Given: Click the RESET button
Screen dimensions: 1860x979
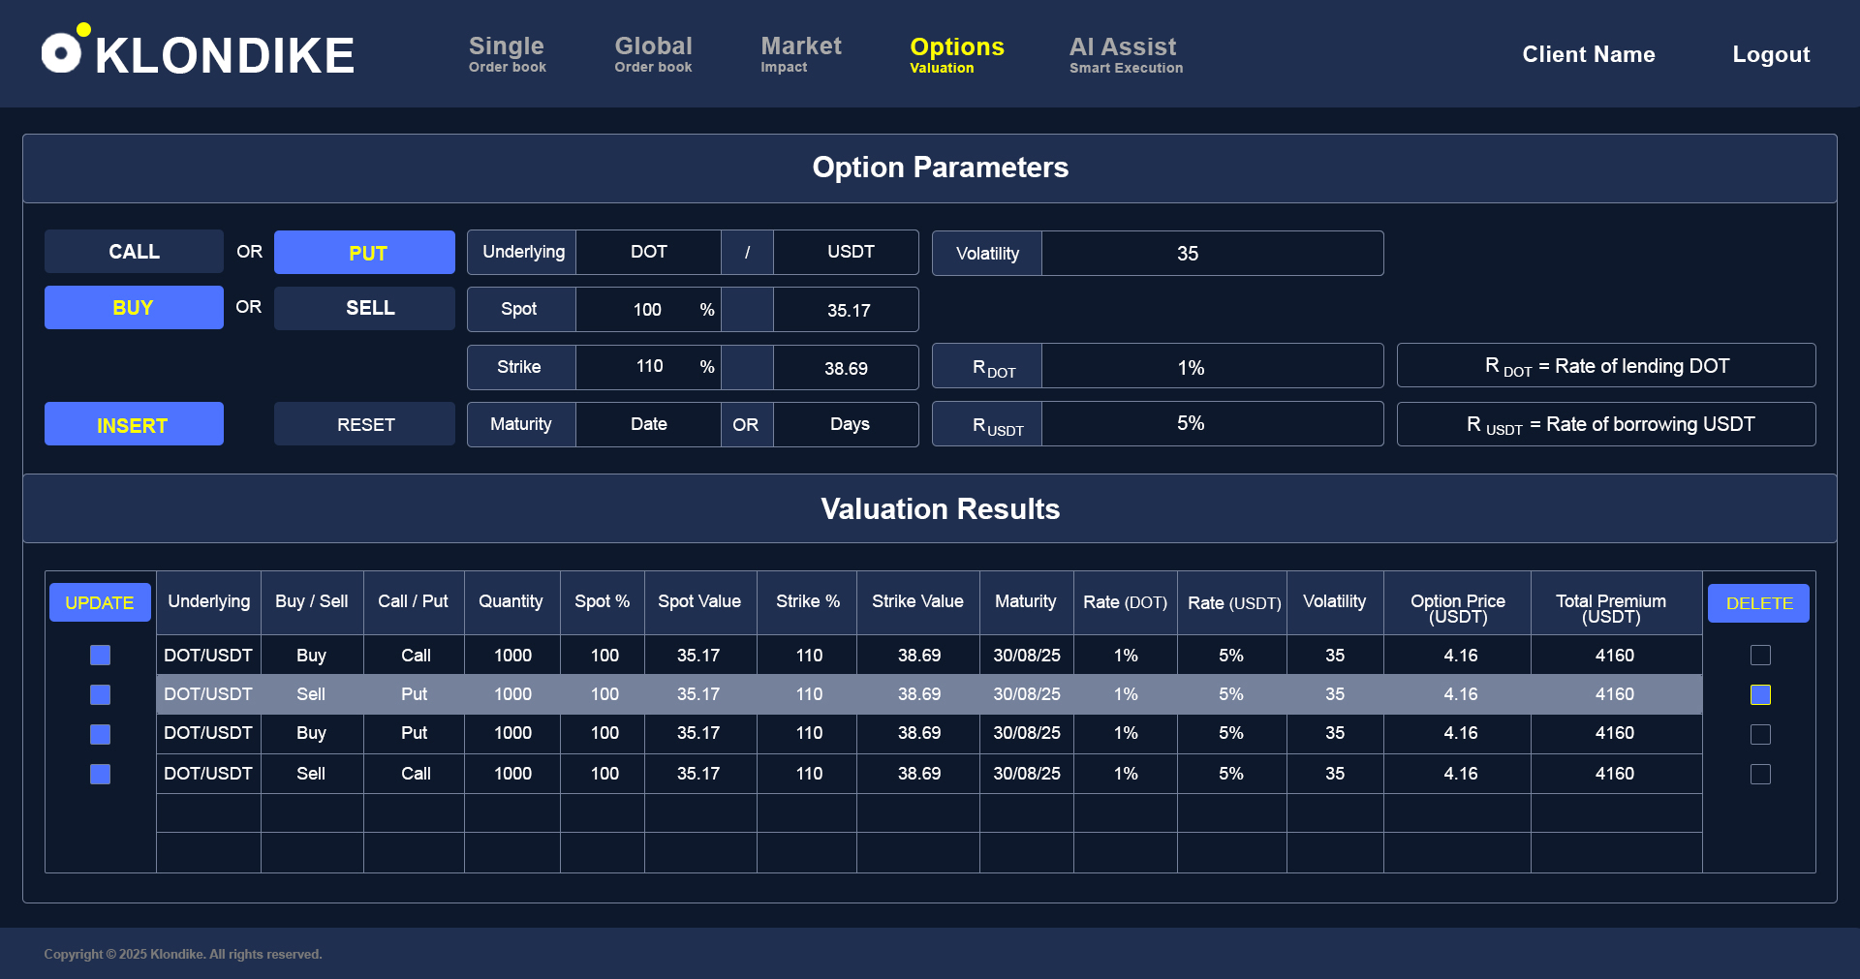Looking at the screenshot, I should click(364, 424).
